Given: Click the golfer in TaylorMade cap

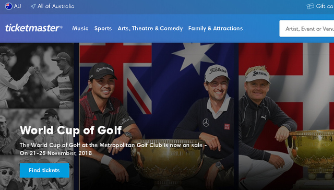Looking at the screenshot, I should (x=108, y=126).
